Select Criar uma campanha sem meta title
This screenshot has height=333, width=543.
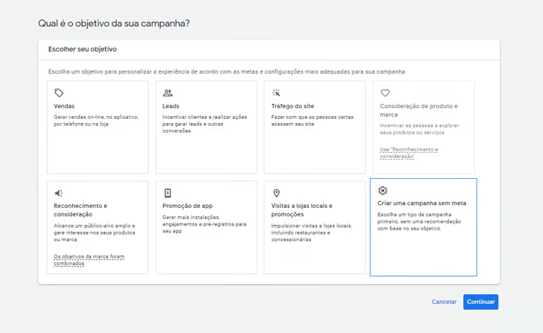click(422, 203)
